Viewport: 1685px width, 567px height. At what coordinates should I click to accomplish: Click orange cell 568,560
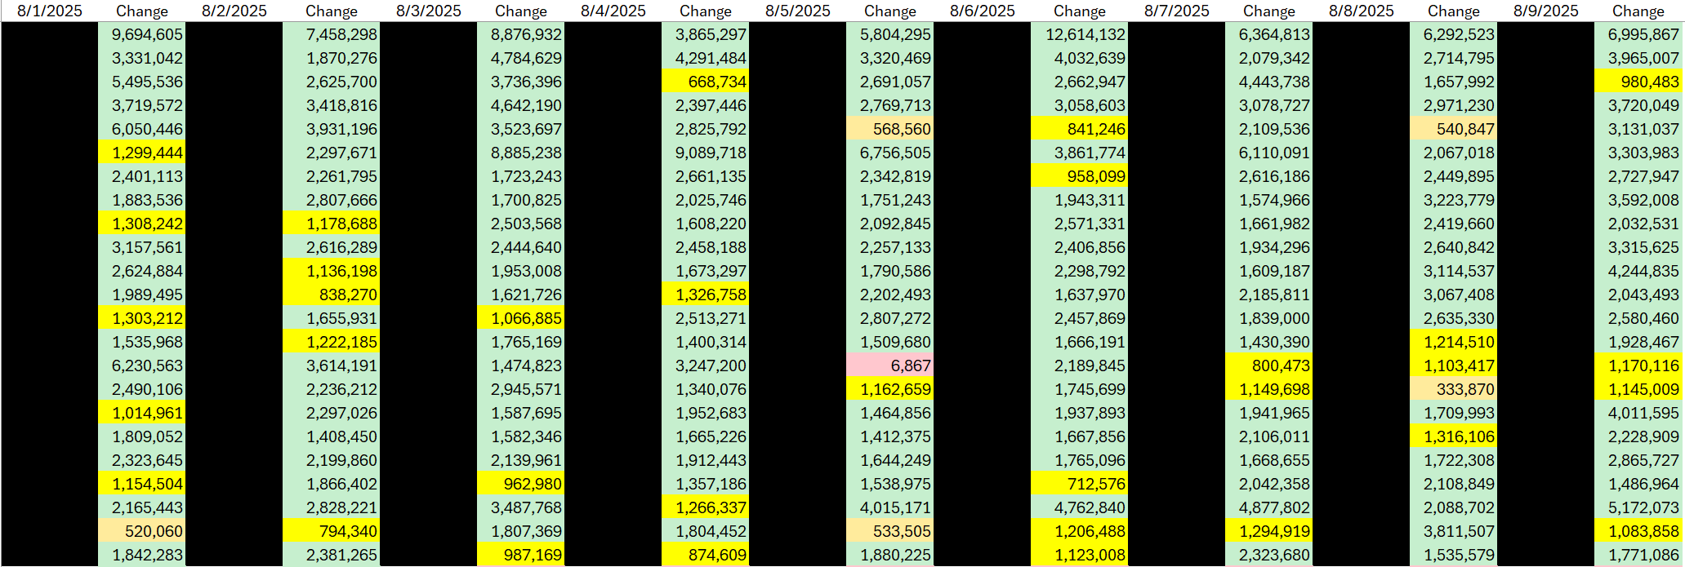889,129
